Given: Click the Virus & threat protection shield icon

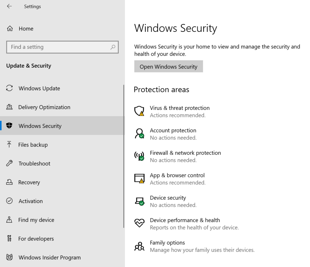Looking at the screenshot, I should (139, 111).
